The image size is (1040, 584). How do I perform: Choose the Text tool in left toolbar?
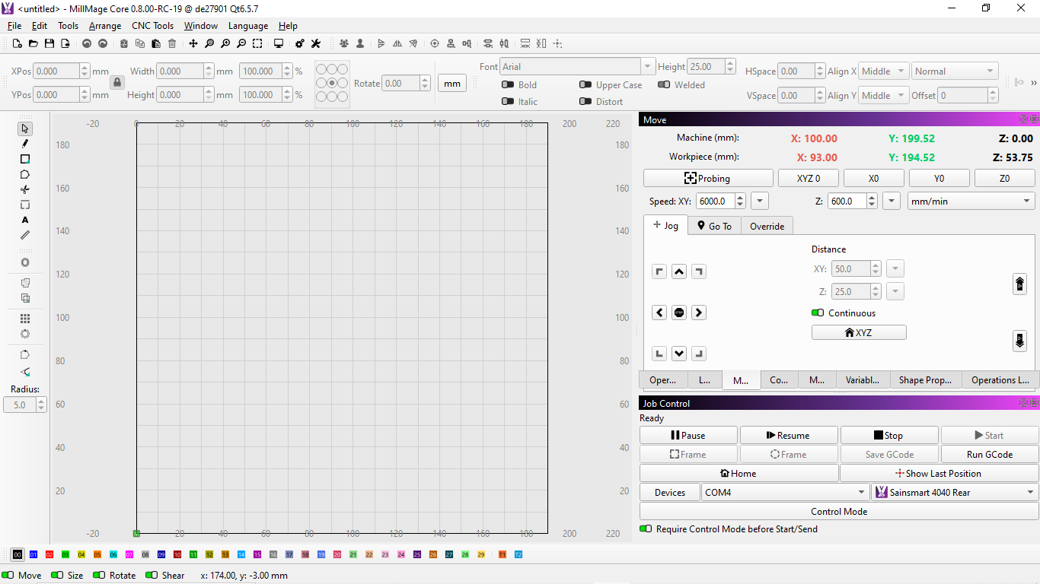coord(25,220)
